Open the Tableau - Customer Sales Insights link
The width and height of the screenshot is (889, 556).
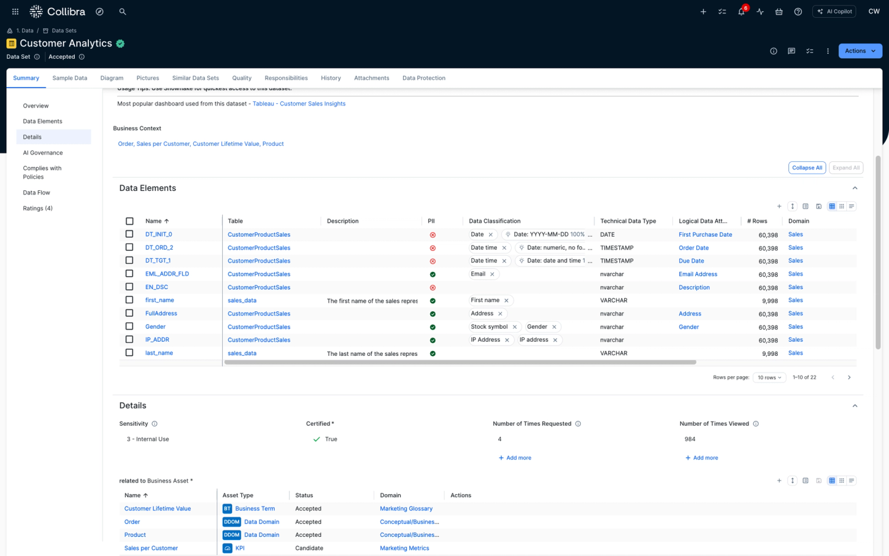(299, 104)
